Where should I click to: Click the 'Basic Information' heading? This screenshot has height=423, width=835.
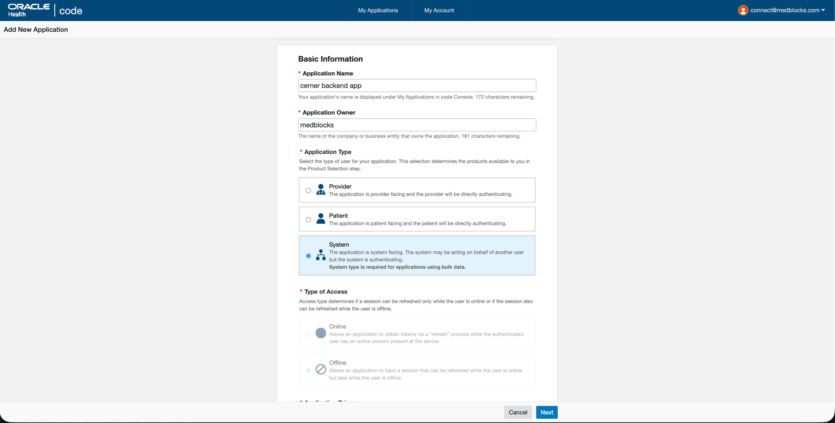click(x=330, y=59)
